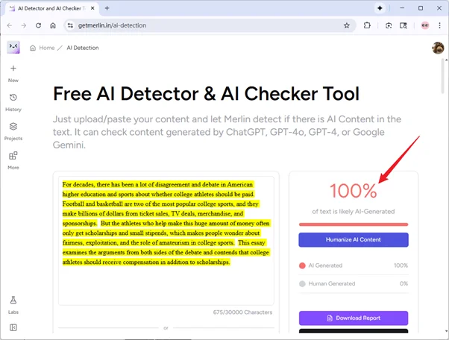Open a new browser tab
449x340 pixels.
pos(107,8)
